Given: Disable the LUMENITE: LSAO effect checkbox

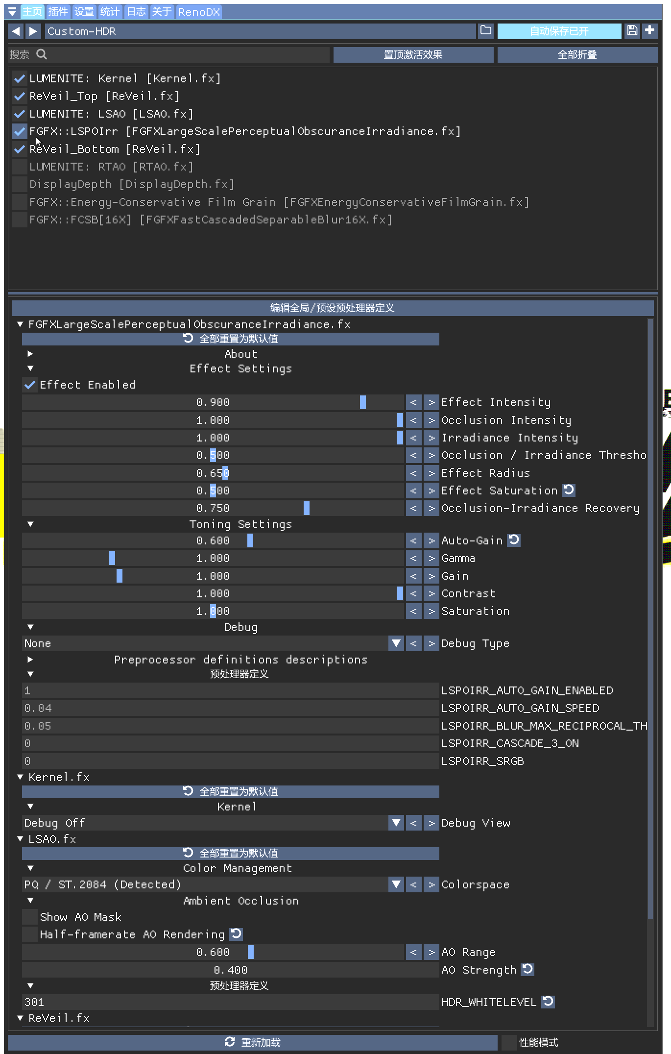Looking at the screenshot, I should 20,114.
